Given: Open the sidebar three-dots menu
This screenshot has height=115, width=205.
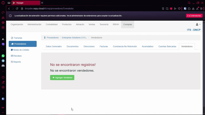Looking at the screenshot, I should pyautogui.click(x=3, y=112).
